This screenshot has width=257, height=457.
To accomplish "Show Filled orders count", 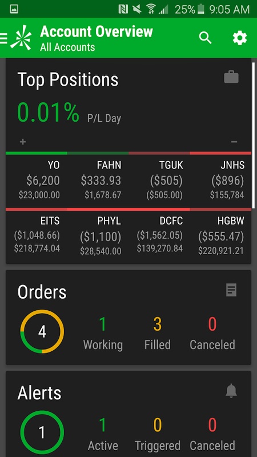I will [x=158, y=333].
